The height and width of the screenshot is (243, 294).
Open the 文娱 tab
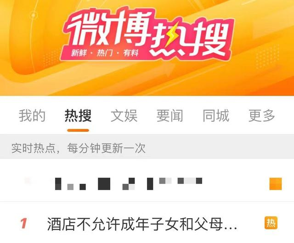tap(124, 116)
